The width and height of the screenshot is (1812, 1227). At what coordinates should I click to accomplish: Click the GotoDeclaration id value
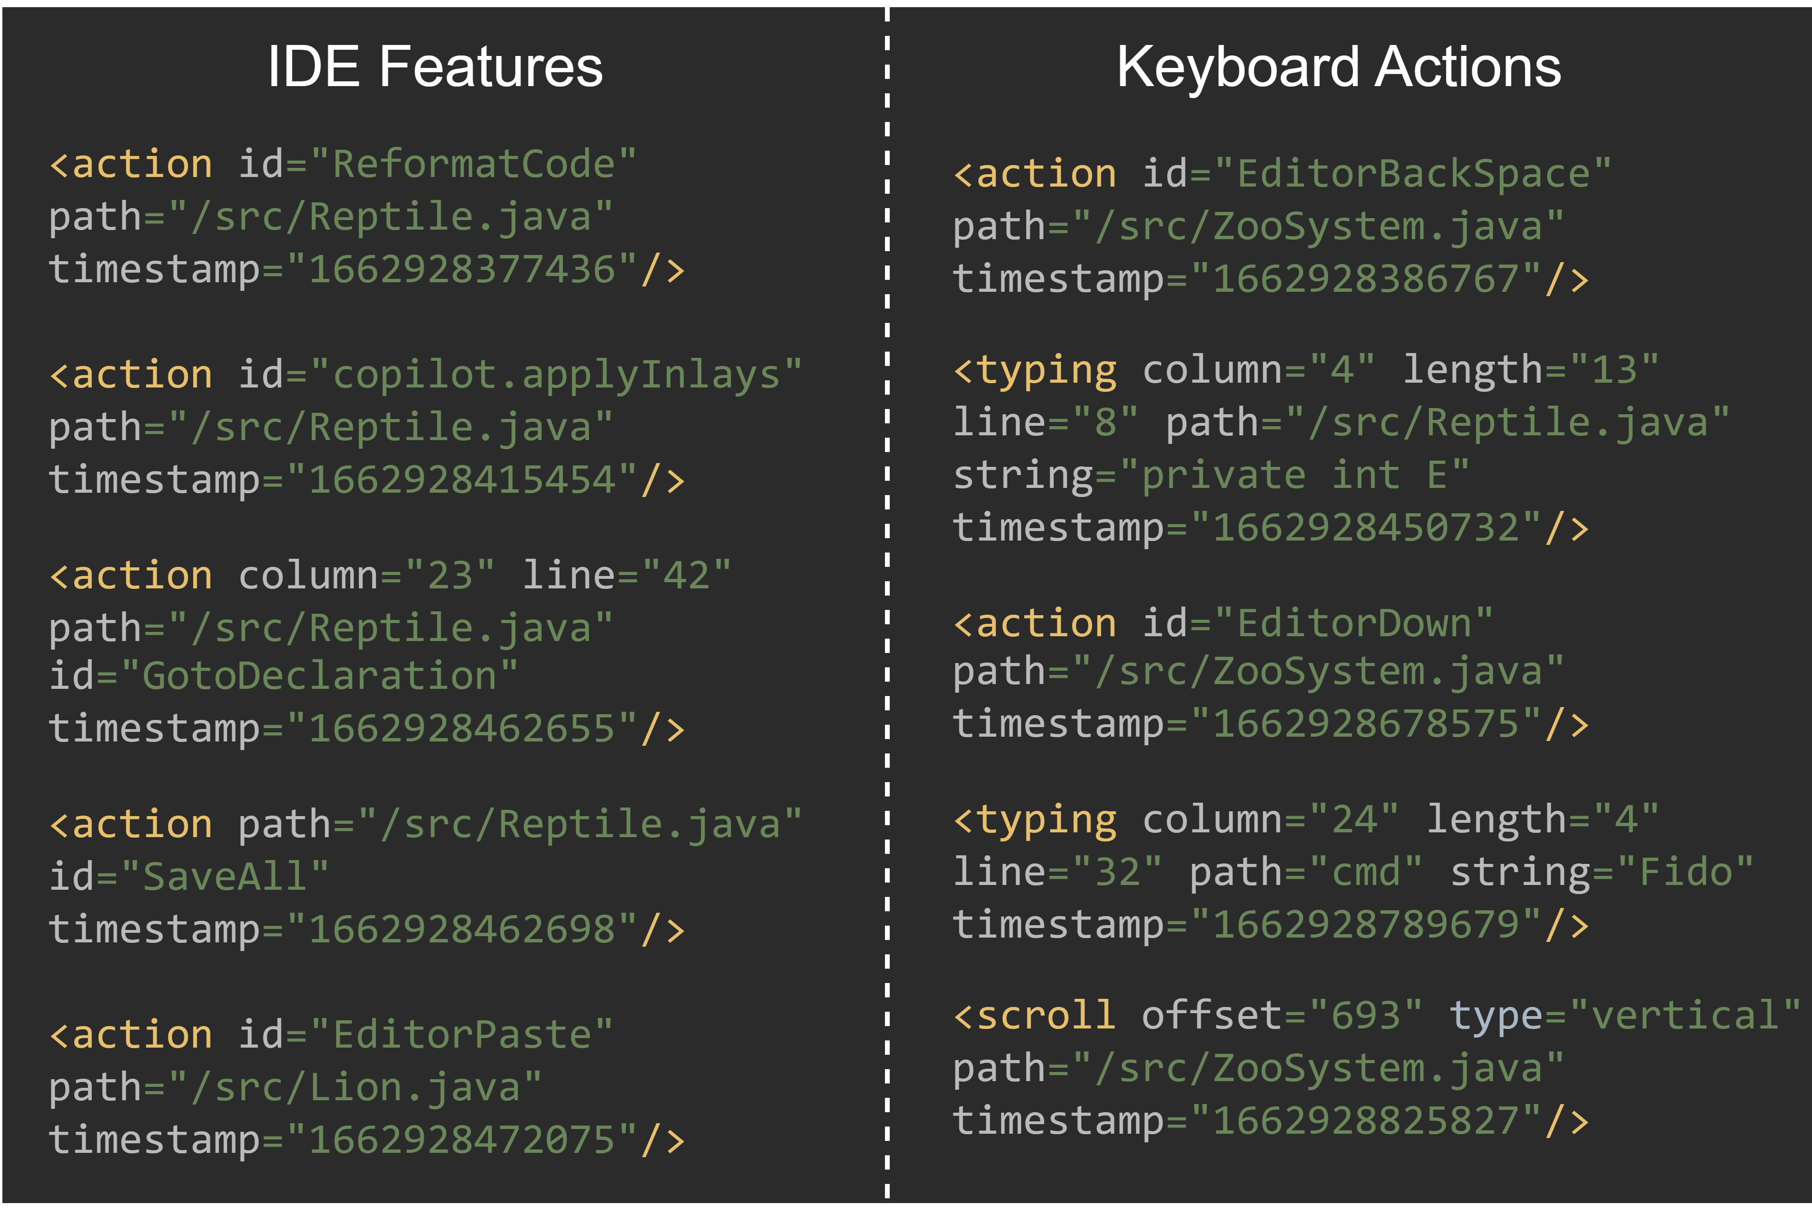319,675
